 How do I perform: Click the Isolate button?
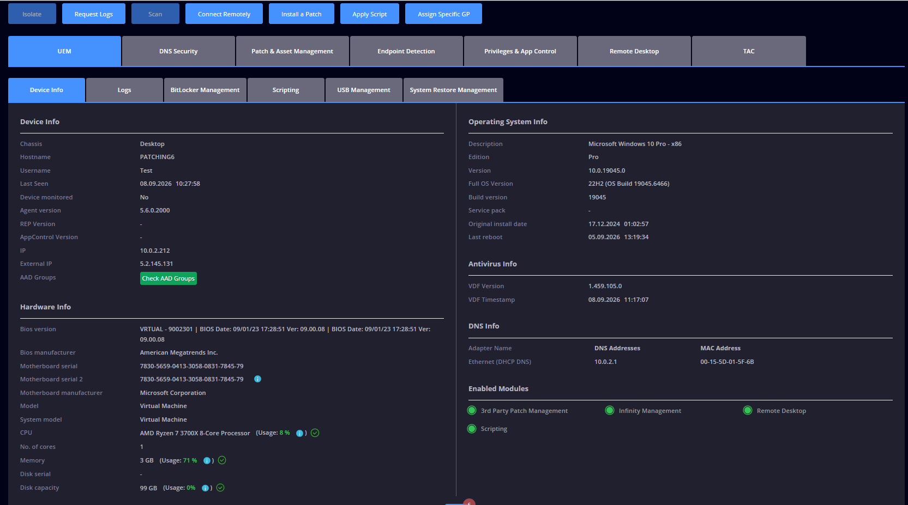click(x=32, y=14)
